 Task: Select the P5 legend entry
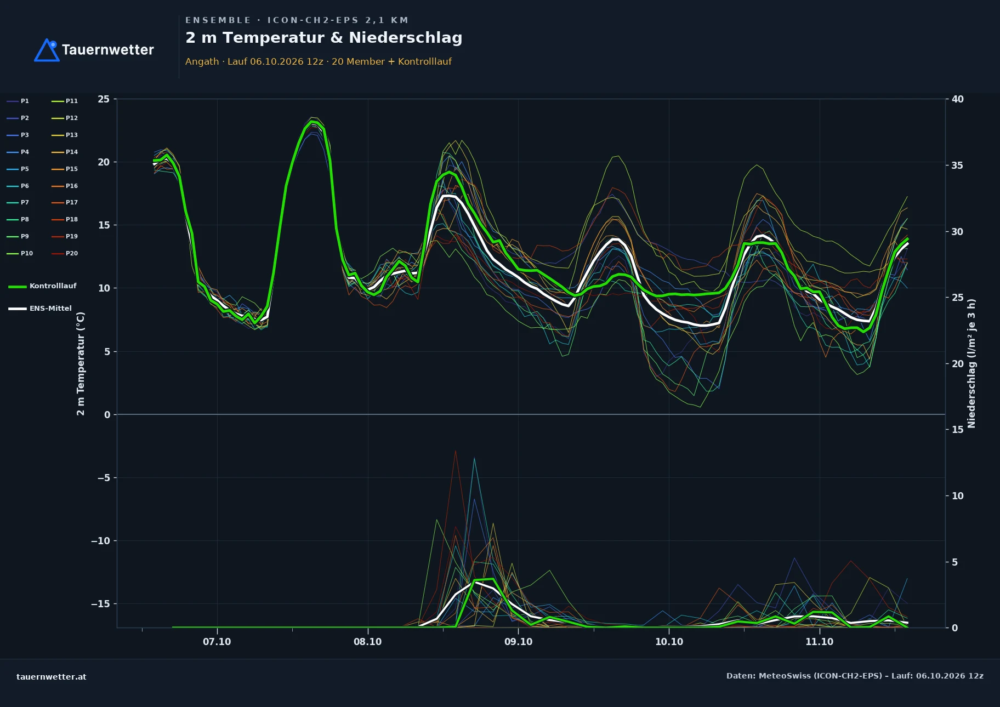(18, 169)
